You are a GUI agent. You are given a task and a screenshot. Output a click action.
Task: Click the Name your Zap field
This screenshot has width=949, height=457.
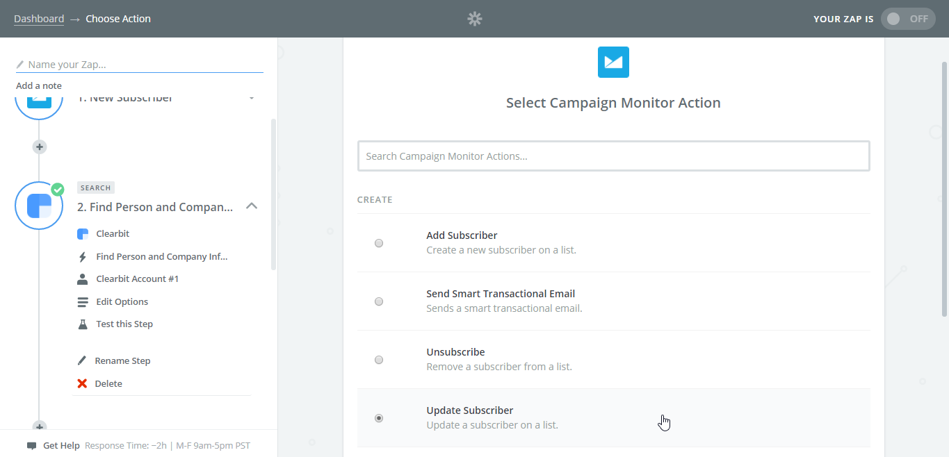click(x=140, y=65)
